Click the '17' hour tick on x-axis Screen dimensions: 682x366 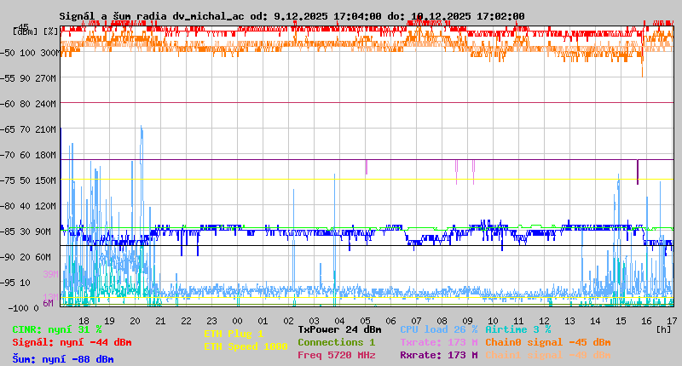point(672,321)
